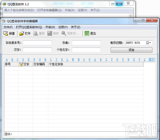This screenshot has width=160, height=140.
Task: Click the 打开 (Open) folder icon
Action: click(x=22, y=33)
